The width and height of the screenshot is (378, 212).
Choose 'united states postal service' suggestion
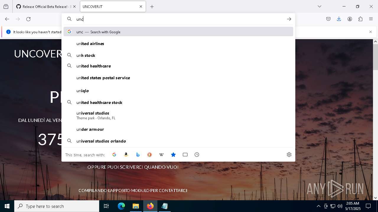(x=178, y=78)
